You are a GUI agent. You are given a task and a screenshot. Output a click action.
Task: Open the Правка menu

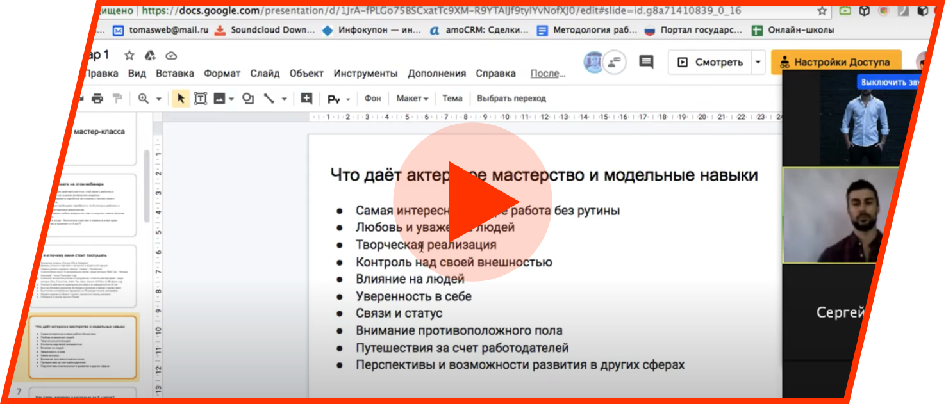pyautogui.click(x=101, y=74)
